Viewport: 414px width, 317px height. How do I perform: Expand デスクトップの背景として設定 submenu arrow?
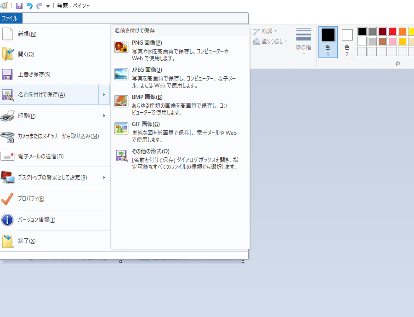104,178
